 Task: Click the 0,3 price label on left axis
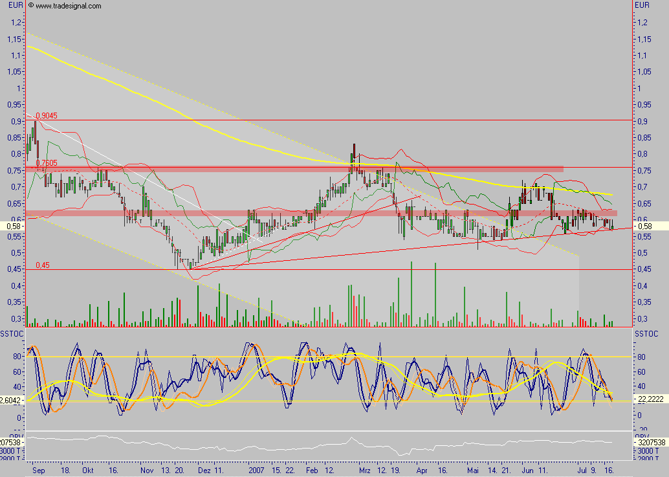pos(16,318)
